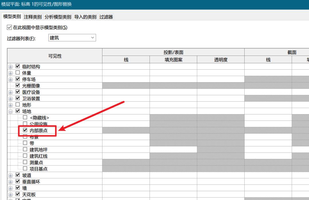The width and height of the screenshot is (309, 200).
Task: Click 建筑地坪 projection fill pattern cell
Action: 173,150
